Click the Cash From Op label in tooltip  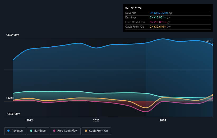click(135, 27)
